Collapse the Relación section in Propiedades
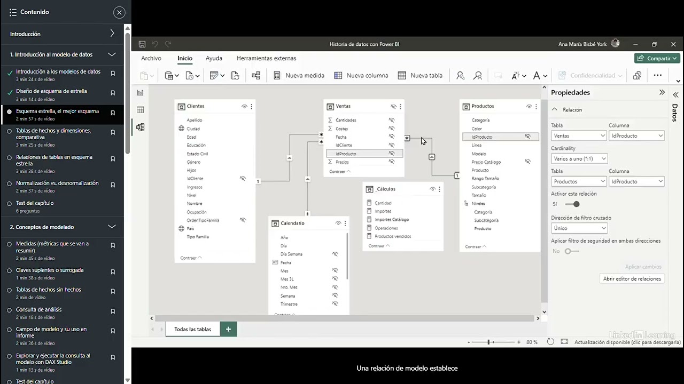This screenshot has height=384, width=684. 555,109
